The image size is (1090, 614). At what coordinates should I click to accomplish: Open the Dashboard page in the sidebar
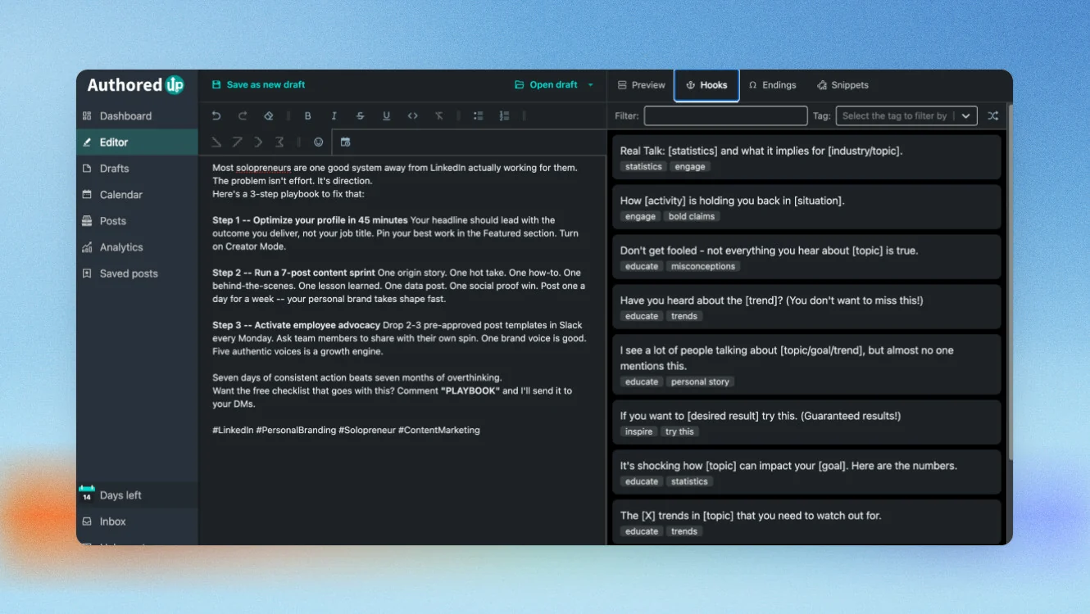(x=137, y=116)
